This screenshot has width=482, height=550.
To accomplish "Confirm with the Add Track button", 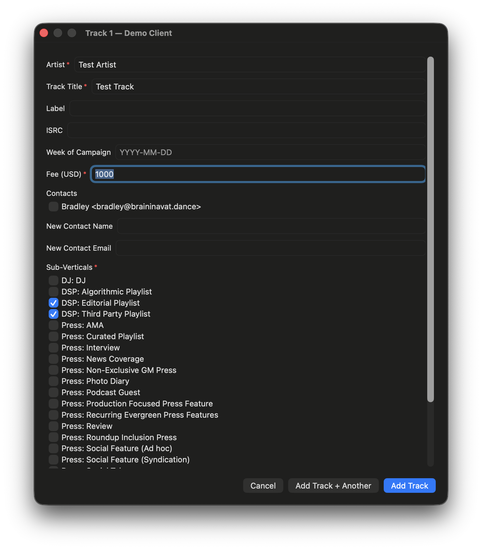I will 410,486.
